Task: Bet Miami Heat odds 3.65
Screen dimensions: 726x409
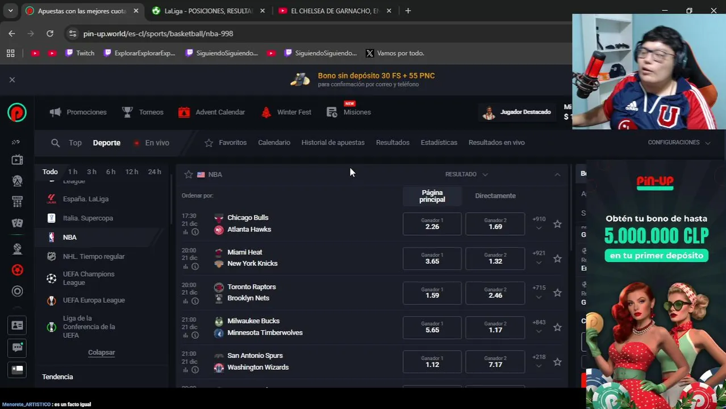Action: tap(432, 258)
